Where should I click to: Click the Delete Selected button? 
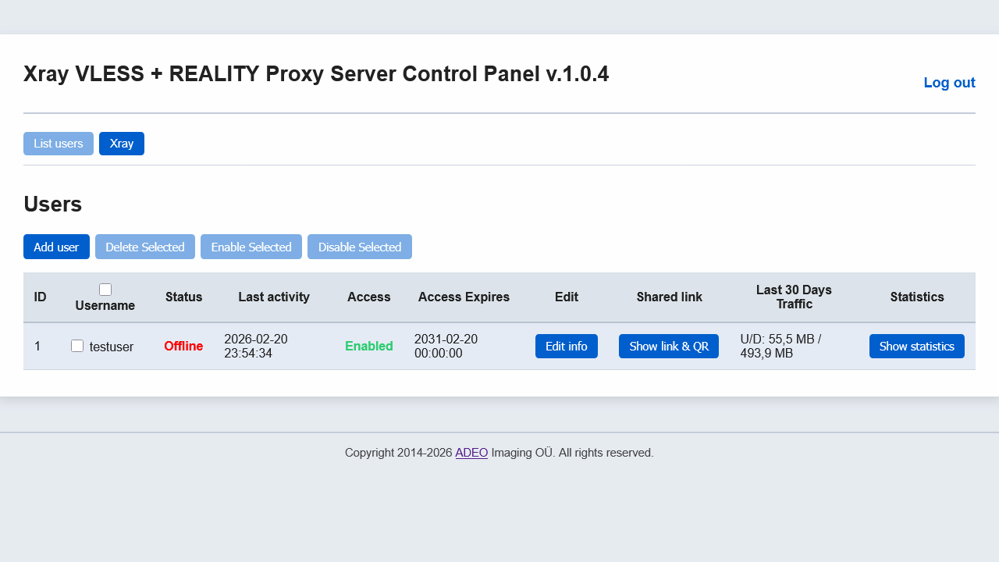(x=145, y=247)
